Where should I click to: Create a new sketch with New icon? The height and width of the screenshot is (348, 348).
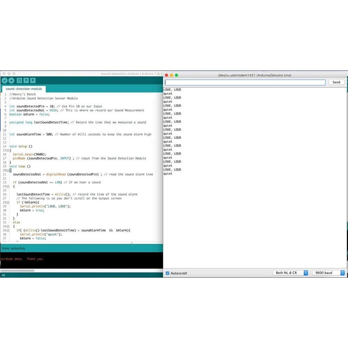pyautogui.click(x=19, y=80)
